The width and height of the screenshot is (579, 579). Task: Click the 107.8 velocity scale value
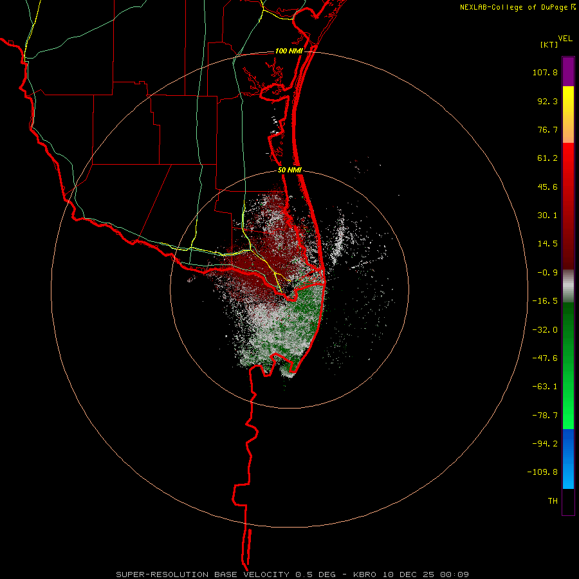click(x=545, y=72)
